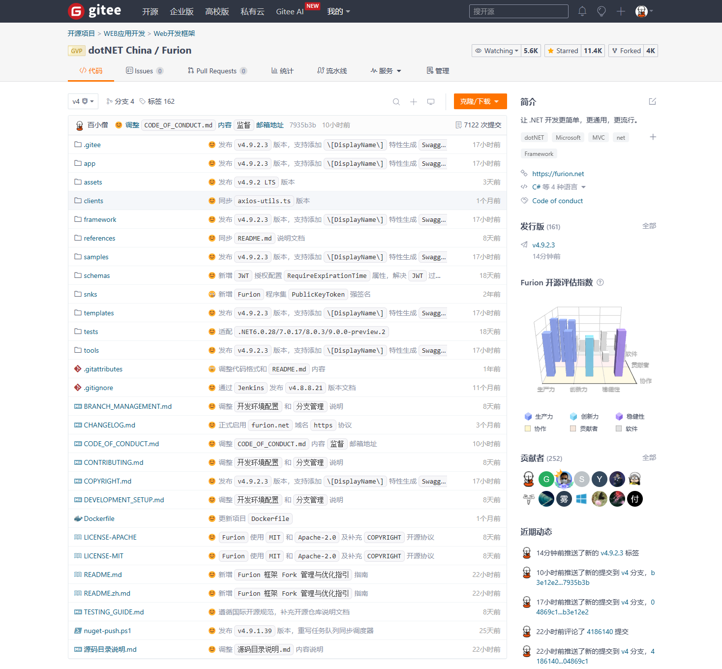Open the Web IDE monitor icon

pos(431,101)
